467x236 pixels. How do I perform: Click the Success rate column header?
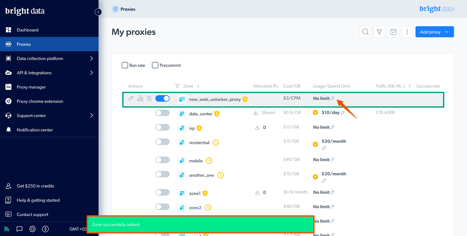click(428, 86)
